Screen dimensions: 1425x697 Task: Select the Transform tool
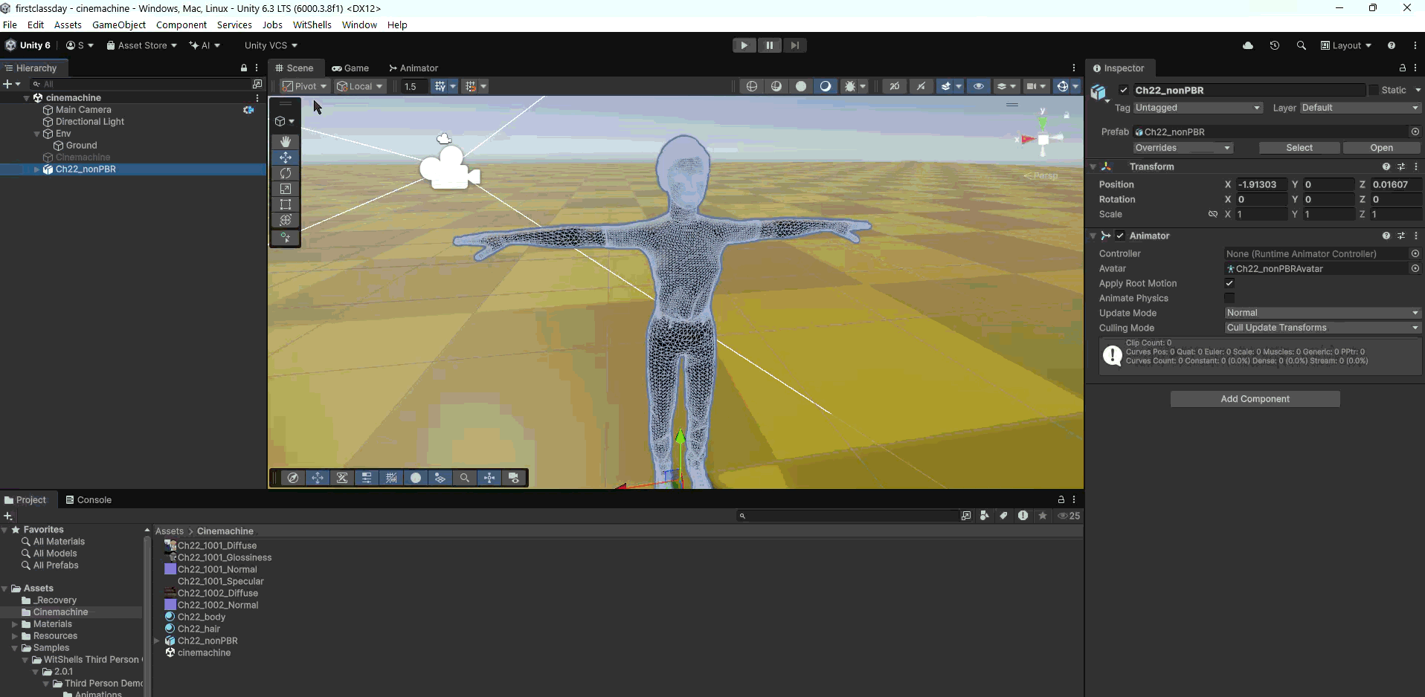(x=286, y=220)
